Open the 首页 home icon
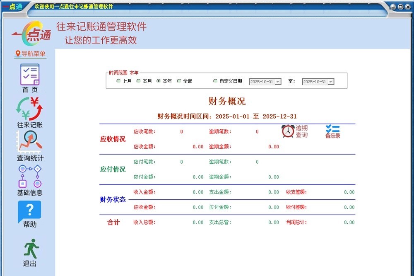 [29, 75]
